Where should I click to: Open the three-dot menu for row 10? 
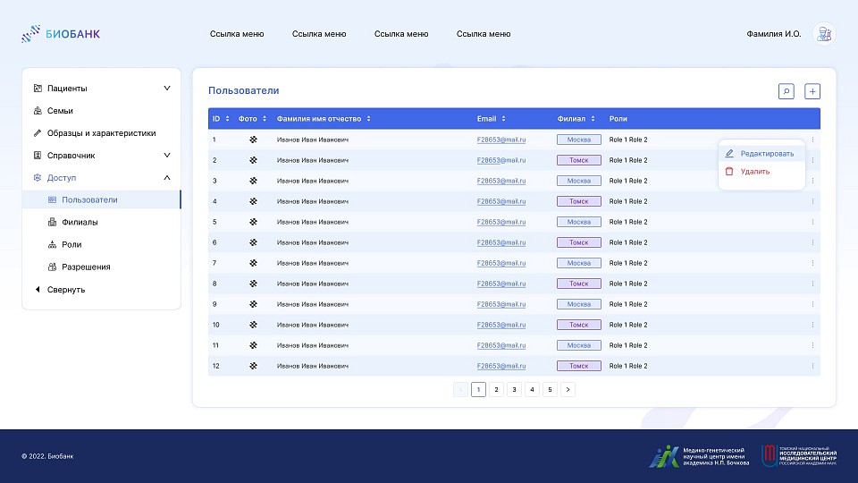(x=812, y=325)
